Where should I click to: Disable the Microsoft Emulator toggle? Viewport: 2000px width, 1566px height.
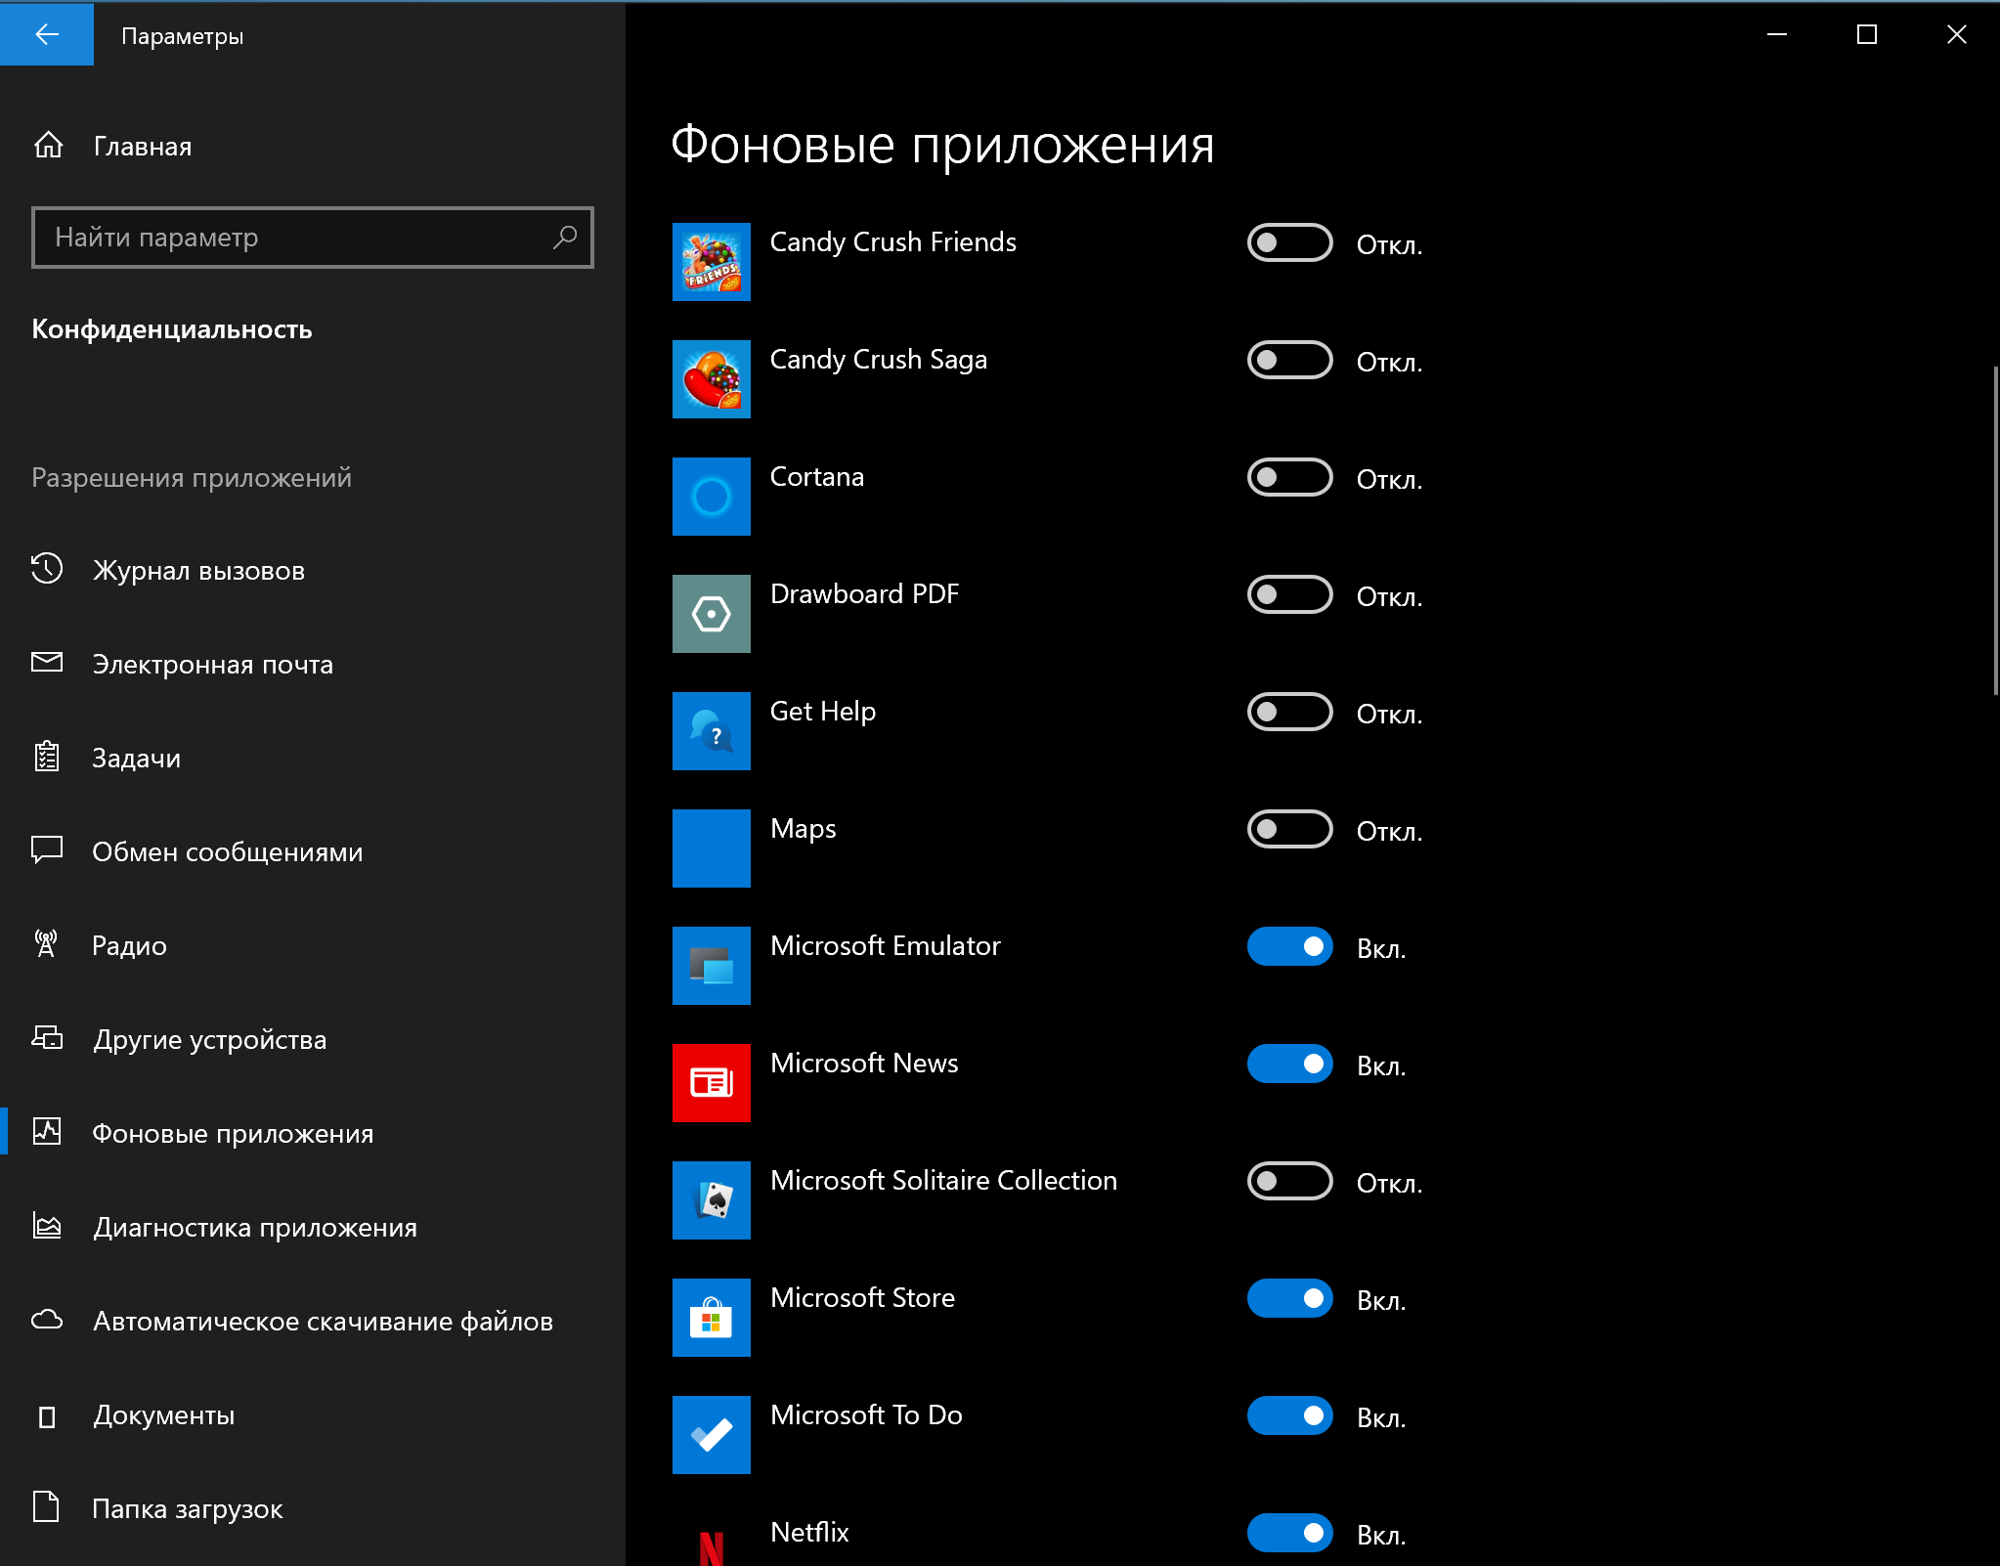[1289, 946]
